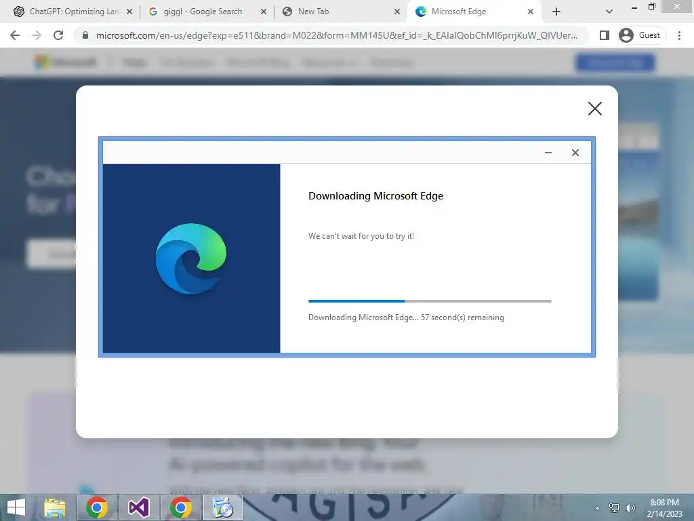The image size is (694, 521).
Task: Open the Guest profile menu
Action: [x=640, y=35]
